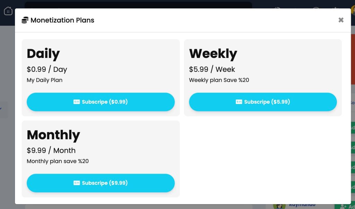Click the card icon on the $5.99 button

pyautogui.click(x=239, y=102)
